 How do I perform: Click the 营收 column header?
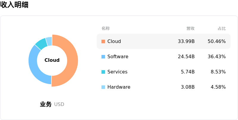pos(190,28)
